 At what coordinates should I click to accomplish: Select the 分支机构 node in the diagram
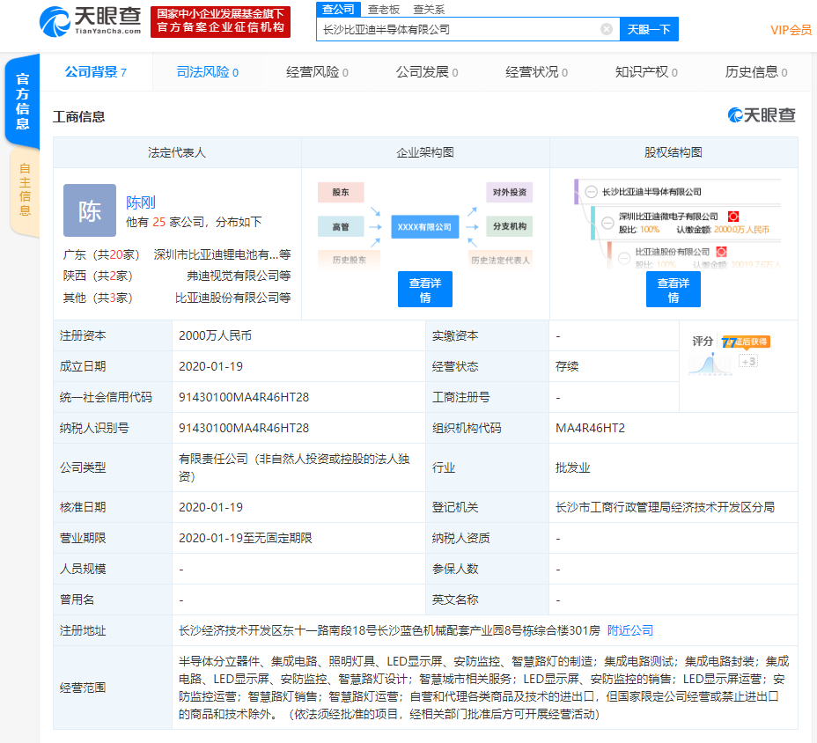(x=509, y=225)
